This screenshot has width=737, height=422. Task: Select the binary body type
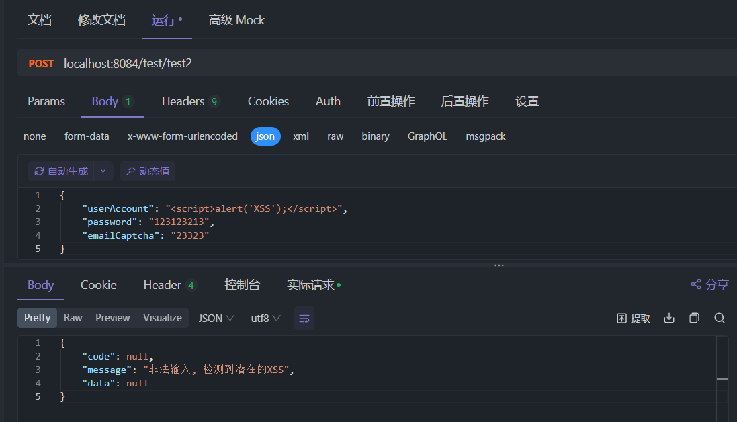click(x=376, y=136)
